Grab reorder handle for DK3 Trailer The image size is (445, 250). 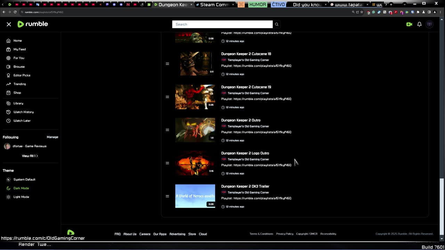[167, 196]
